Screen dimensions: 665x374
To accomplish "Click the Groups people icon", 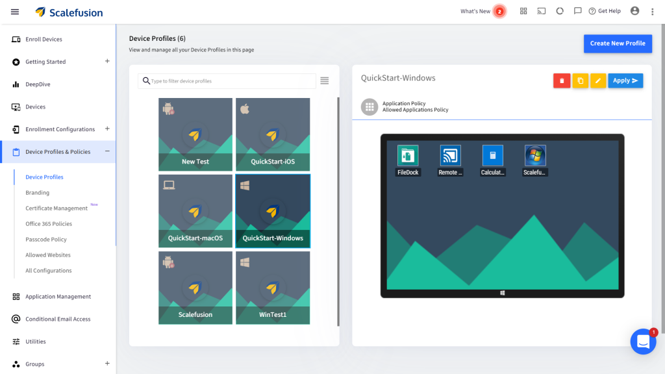I will [x=16, y=364].
